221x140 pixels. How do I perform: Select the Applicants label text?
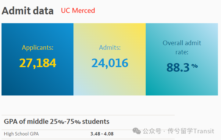[37, 48]
